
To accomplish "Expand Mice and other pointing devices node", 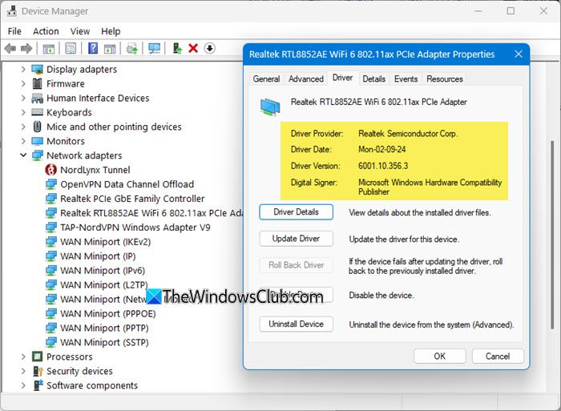I will tap(23, 127).
